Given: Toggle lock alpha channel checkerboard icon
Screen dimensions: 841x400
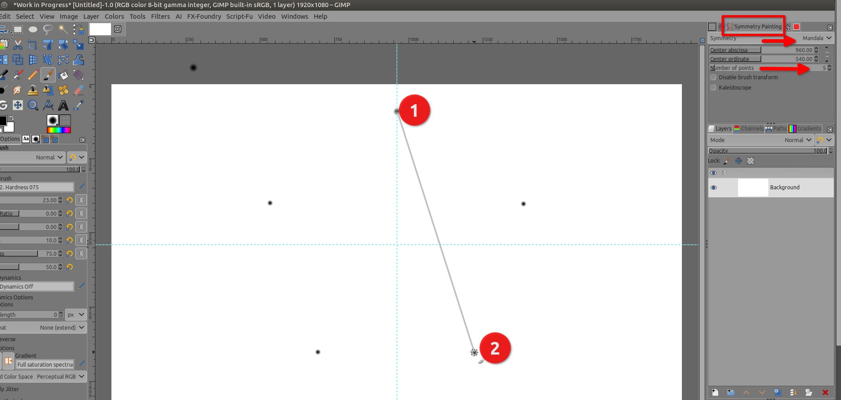Looking at the screenshot, I should [x=751, y=161].
